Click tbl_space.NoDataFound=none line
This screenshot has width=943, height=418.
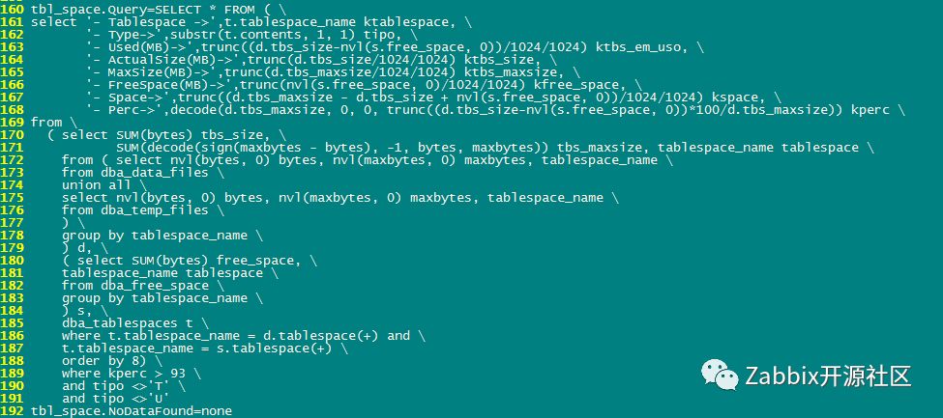pyautogui.click(x=132, y=411)
